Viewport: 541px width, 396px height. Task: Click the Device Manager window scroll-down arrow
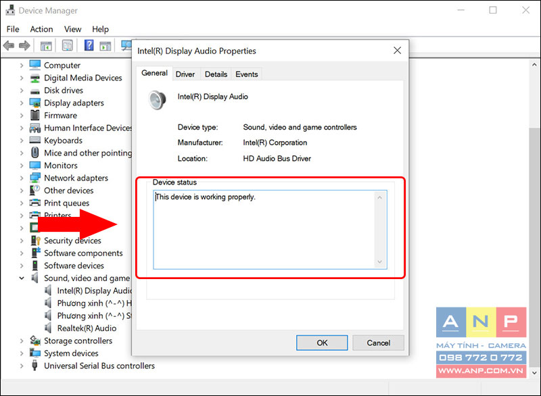534,372
